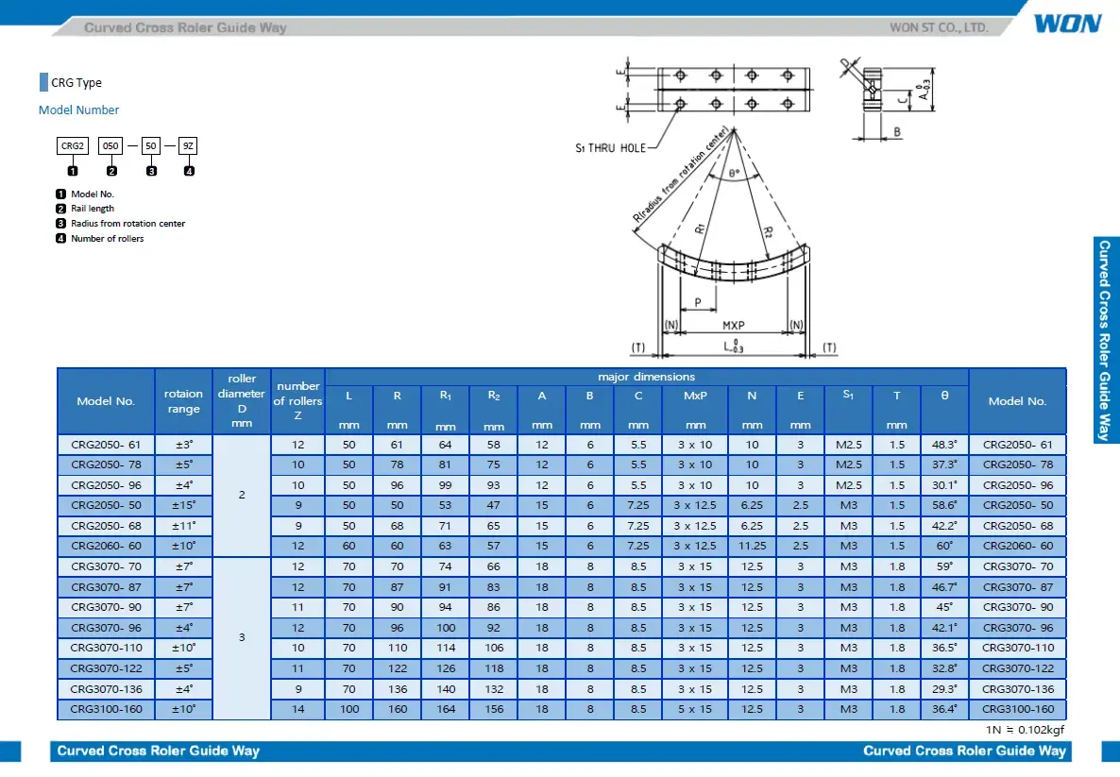This screenshot has width=1120, height=777.
Task: Select the roller diameter cell showing 3
Action: (242, 637)
